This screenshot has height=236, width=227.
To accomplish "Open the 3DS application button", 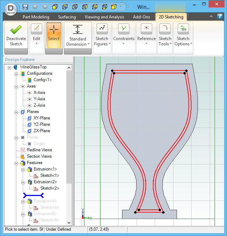I will pos(11,9).
